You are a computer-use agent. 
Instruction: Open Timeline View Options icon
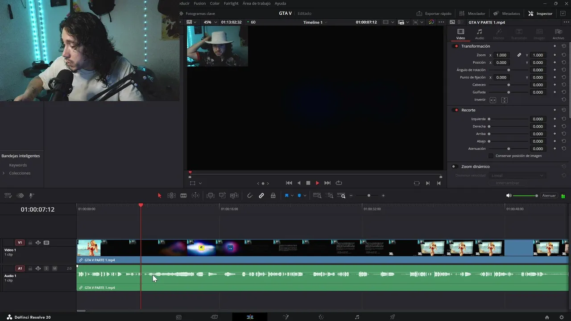(8, 195)
